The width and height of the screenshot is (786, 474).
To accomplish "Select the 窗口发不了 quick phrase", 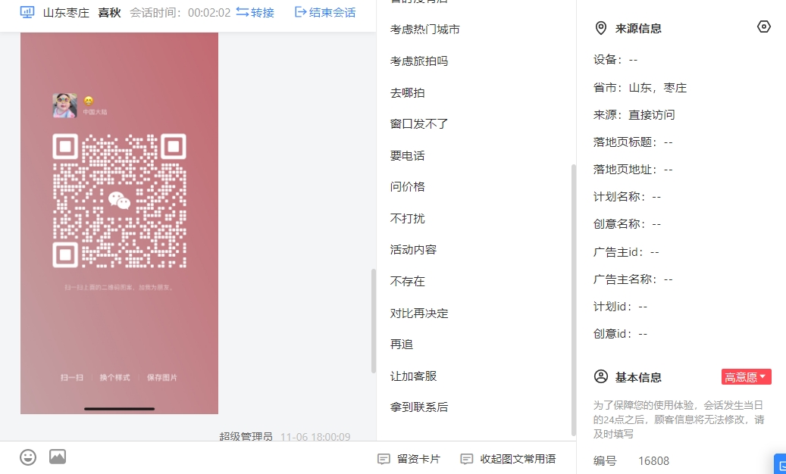I will 419,123.
